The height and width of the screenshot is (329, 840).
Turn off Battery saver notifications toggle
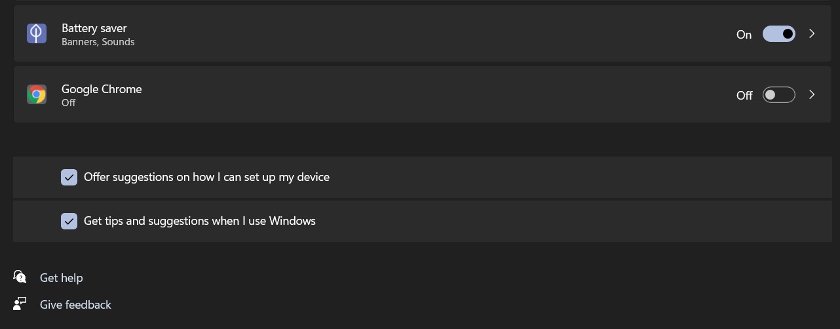(779, 34)
